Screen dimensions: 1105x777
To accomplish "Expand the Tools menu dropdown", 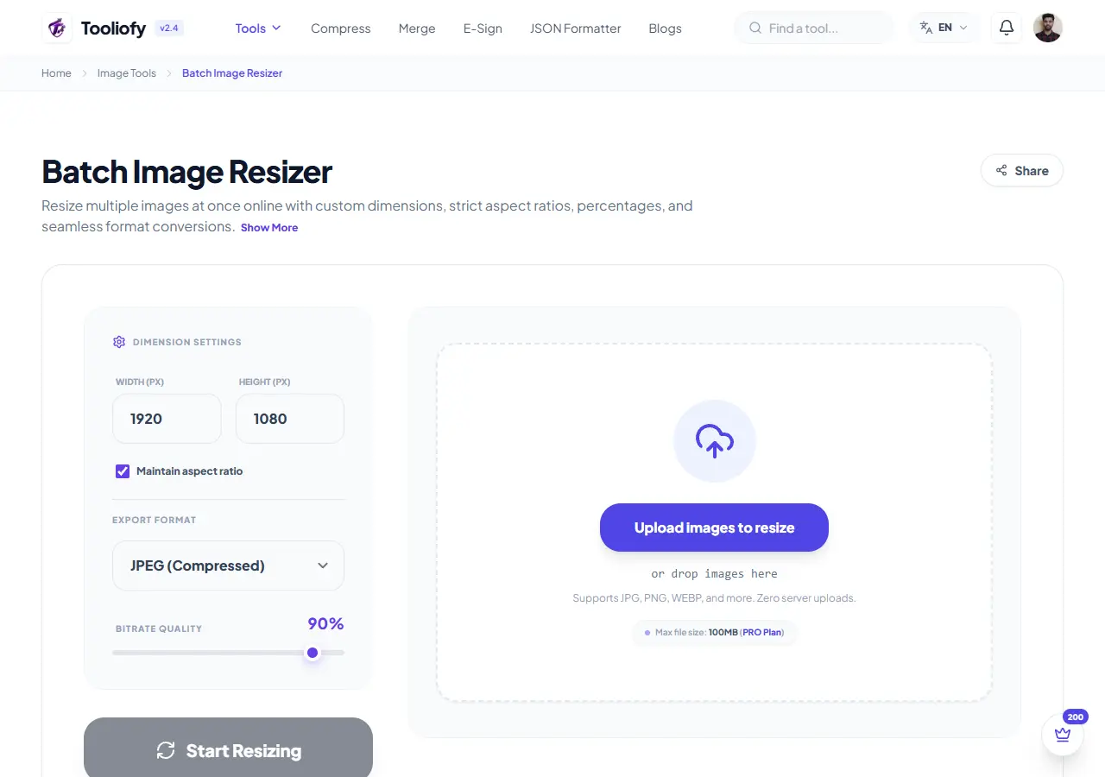I will click(258, 28).
